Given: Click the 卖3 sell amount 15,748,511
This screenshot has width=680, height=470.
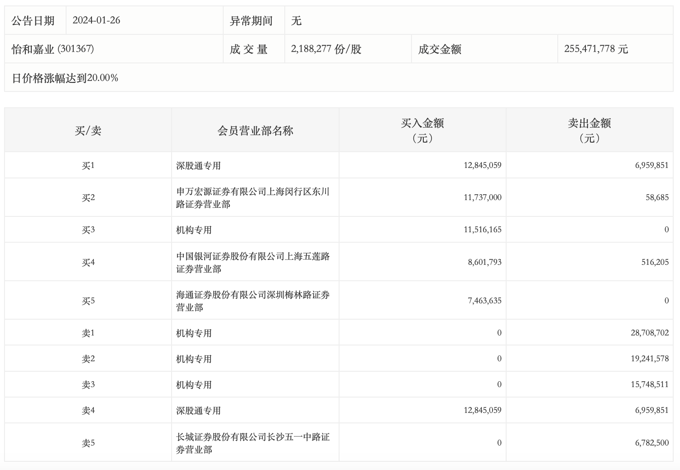Looking at the screenshot, I should point(649,384).
